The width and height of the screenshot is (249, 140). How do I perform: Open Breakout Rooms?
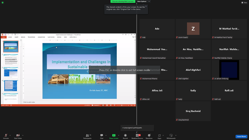click(137, 136)
